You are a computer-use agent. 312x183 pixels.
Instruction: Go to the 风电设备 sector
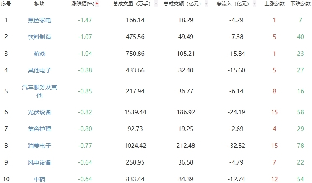click(x=39, y=162)
